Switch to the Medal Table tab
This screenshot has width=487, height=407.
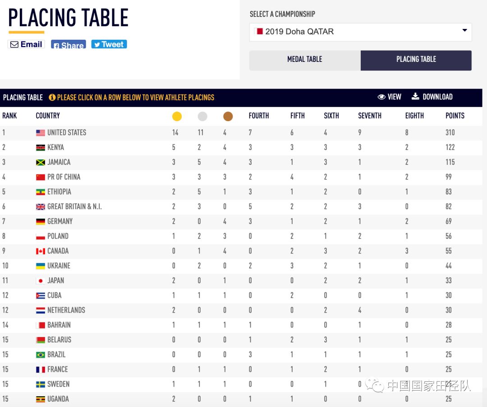[305, 60]
